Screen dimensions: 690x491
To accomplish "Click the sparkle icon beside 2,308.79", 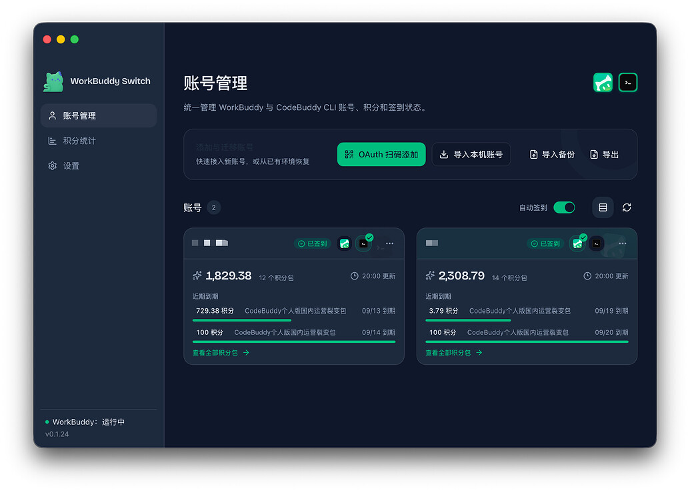I will (430, 276).
